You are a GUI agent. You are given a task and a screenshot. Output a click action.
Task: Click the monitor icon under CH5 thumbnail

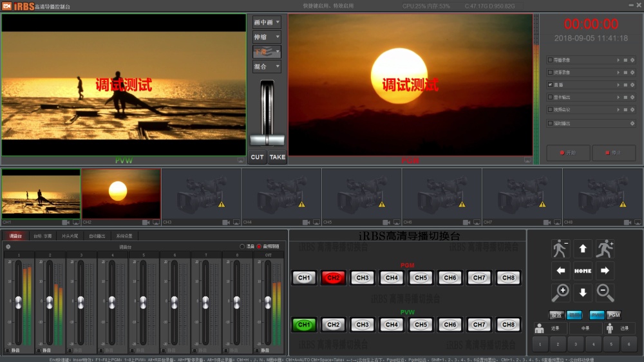click(396, 222)
